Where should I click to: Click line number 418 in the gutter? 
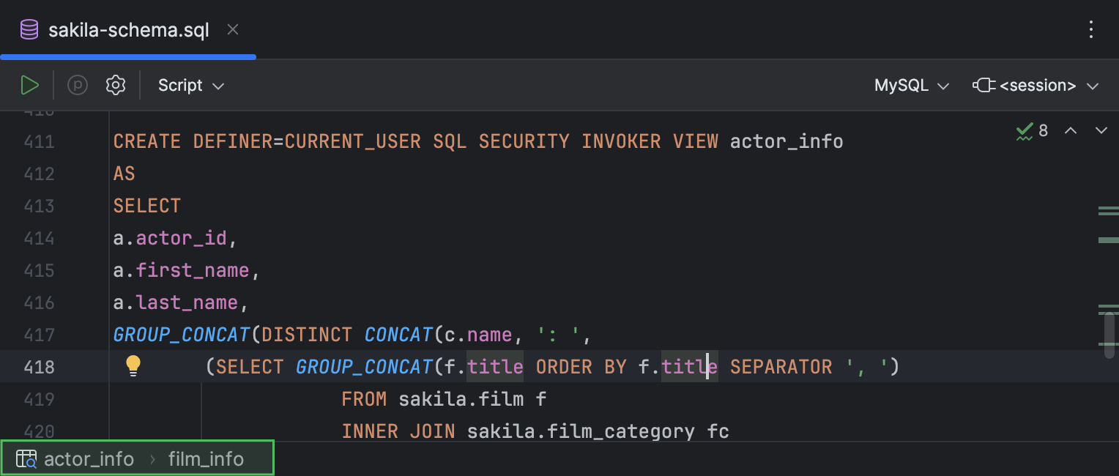[x=39, y=366]
